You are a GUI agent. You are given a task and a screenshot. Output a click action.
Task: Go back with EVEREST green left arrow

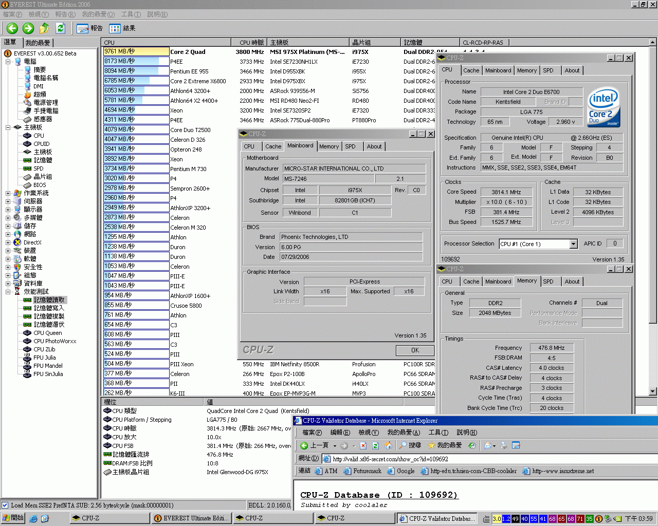click(x=12, y=28)
